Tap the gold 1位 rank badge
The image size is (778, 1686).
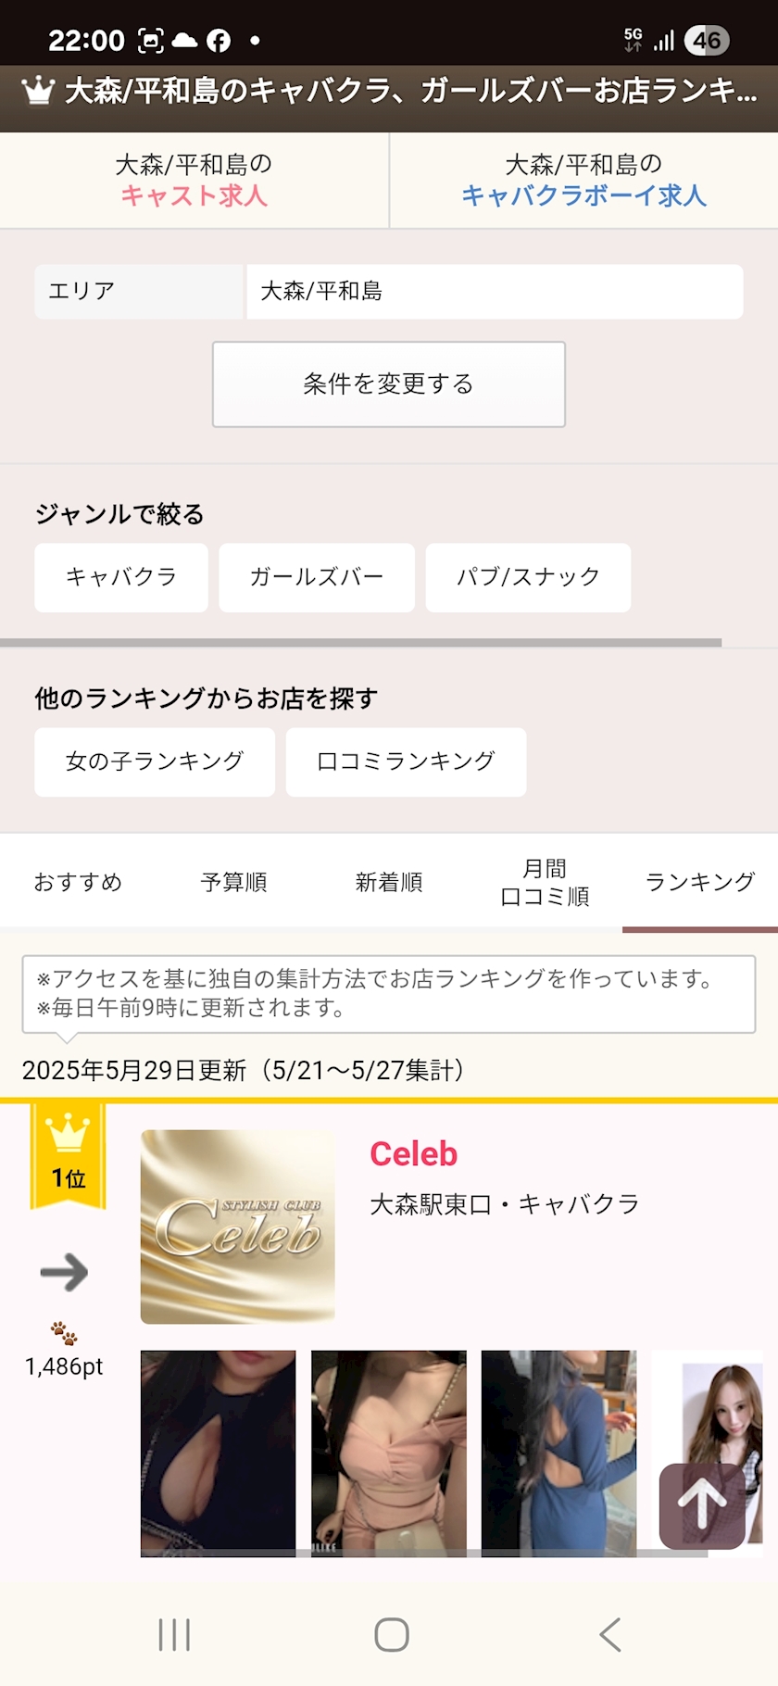pyautogui.click(x=68, y=1156)
